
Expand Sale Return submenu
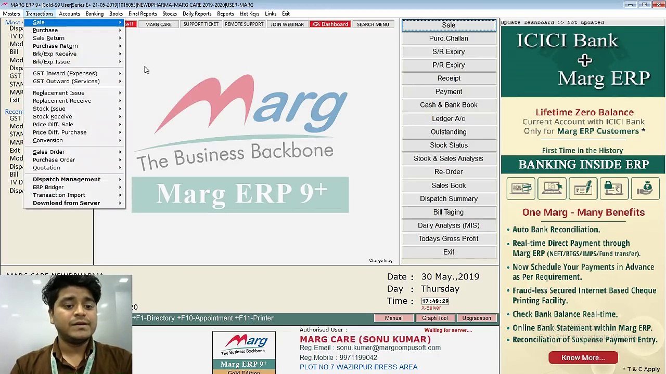pyautogui.click(x=74, y=38)
